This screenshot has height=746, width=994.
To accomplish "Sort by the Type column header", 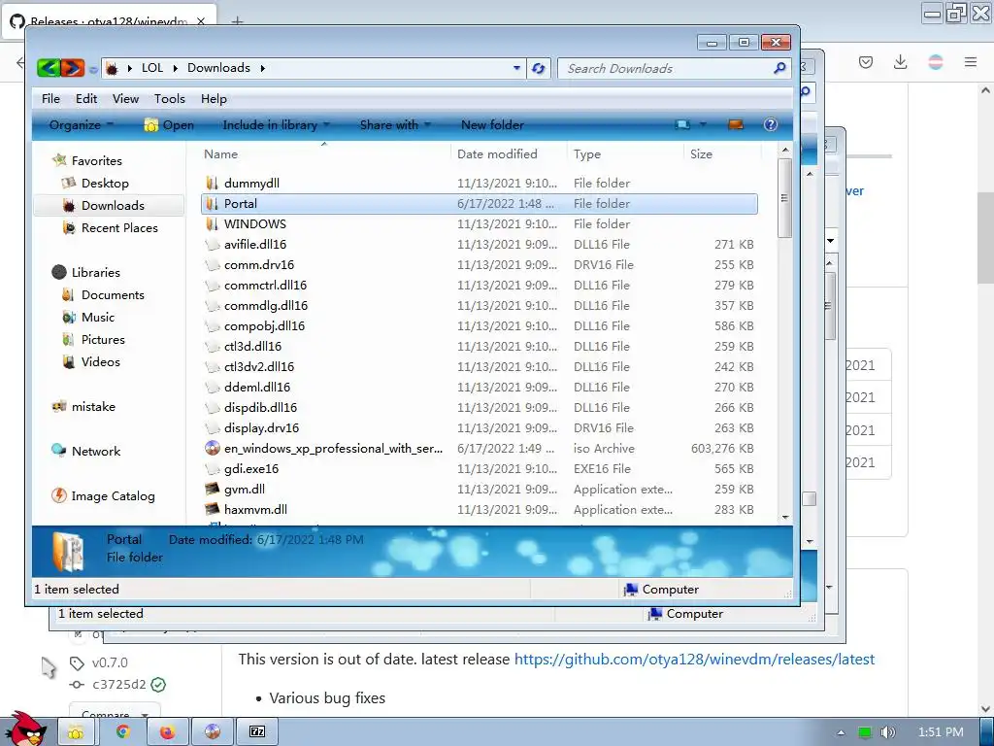I will [587, 154].
